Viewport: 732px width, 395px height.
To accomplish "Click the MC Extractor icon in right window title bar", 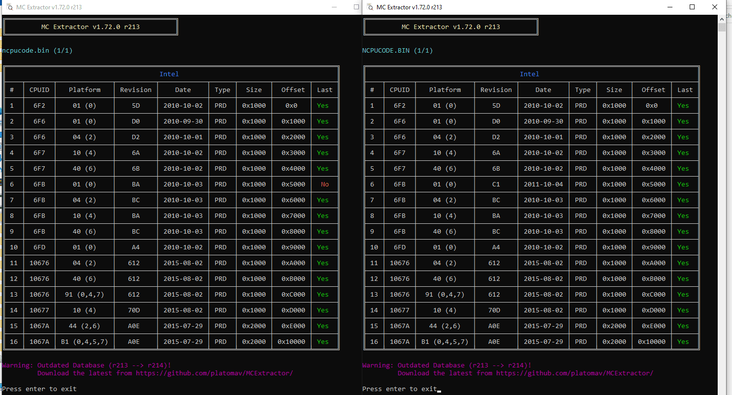I will coord(369,7).
